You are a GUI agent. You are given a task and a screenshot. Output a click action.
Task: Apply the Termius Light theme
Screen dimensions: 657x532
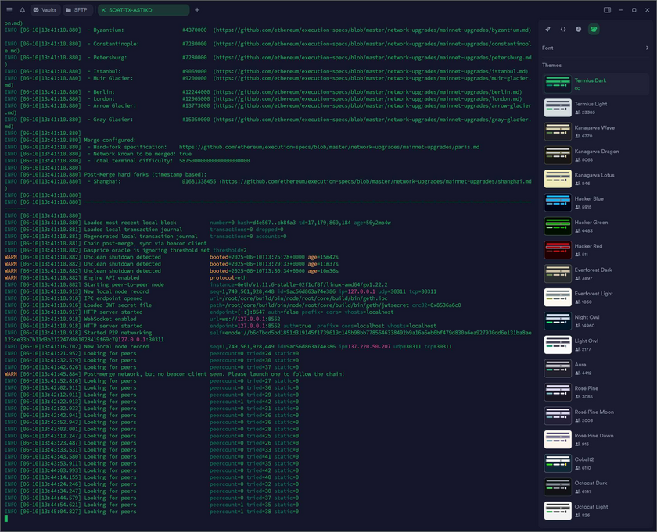tap(595, 108)
